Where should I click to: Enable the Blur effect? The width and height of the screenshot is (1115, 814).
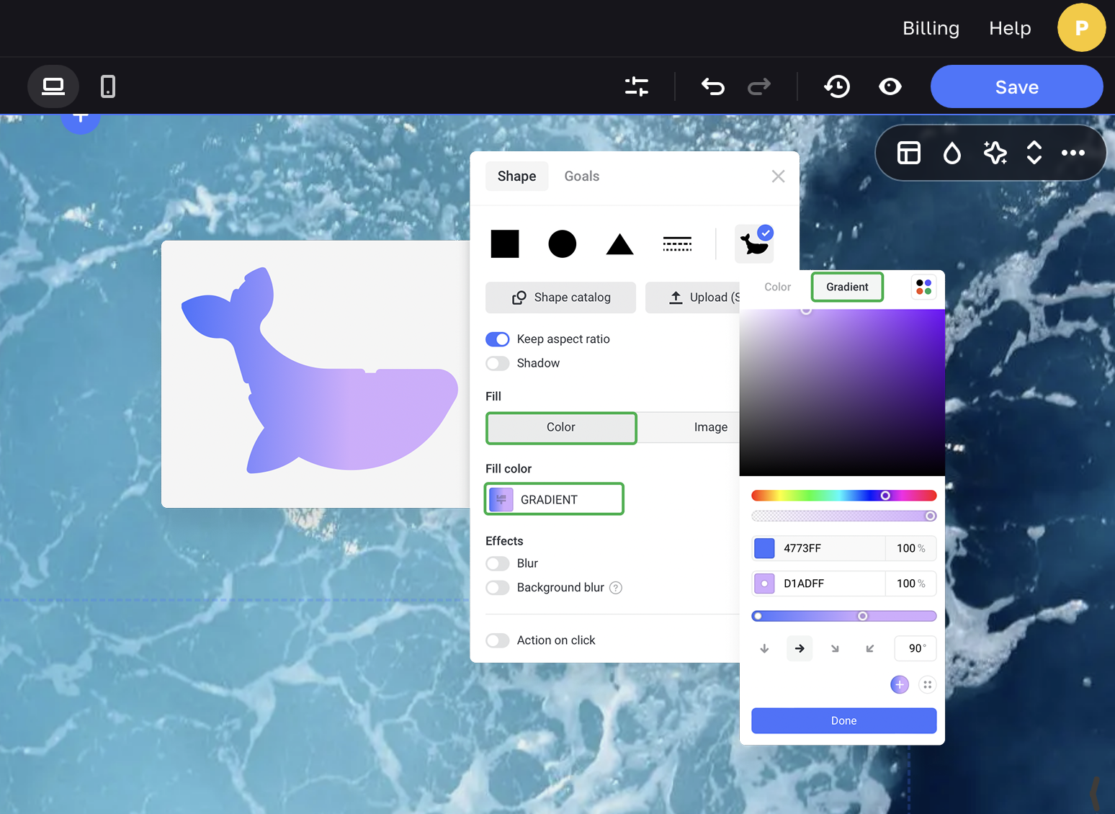click(x=497, y=563)
